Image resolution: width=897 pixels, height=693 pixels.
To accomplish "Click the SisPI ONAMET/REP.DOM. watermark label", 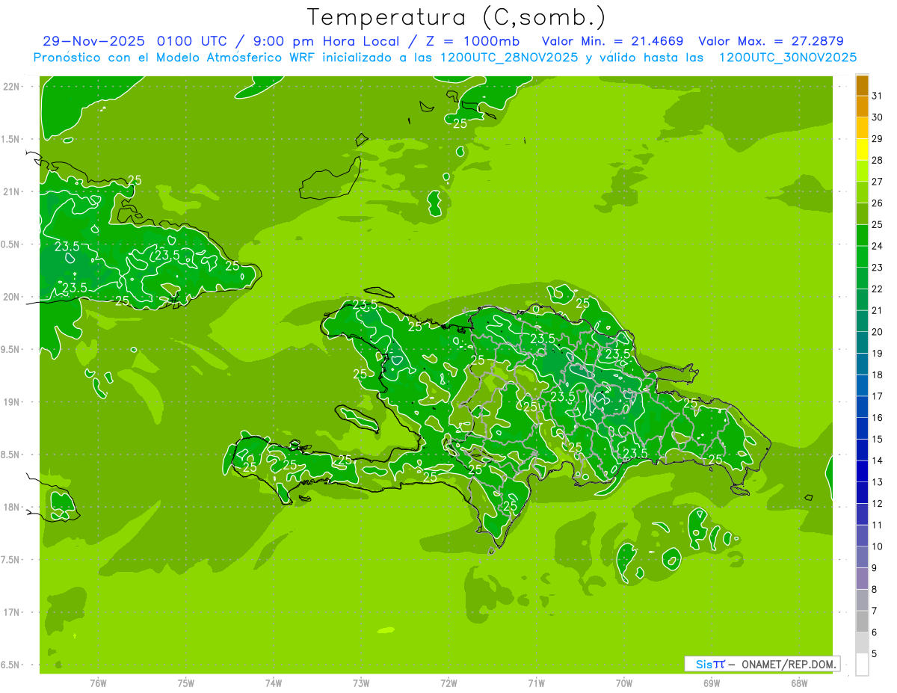I will pyautogui.click(x=762, y=664).
